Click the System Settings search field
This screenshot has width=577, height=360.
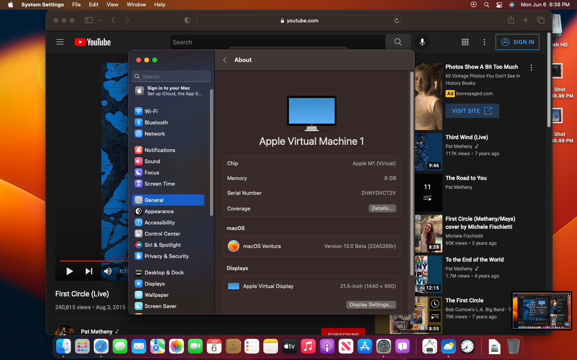tap(171, 76)
